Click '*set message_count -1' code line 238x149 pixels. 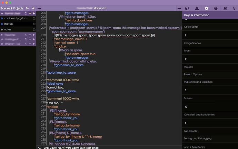click(x=71, y=39)
